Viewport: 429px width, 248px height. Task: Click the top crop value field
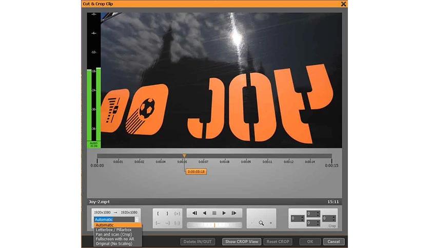[313, 214]
